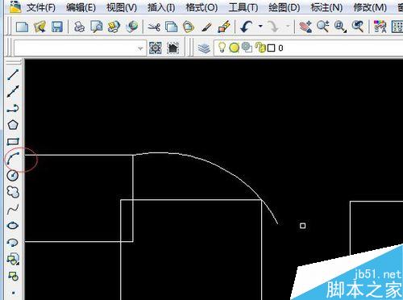Select the Match Properties brush icon
The image size is (403, 300).
pos(206,27)
